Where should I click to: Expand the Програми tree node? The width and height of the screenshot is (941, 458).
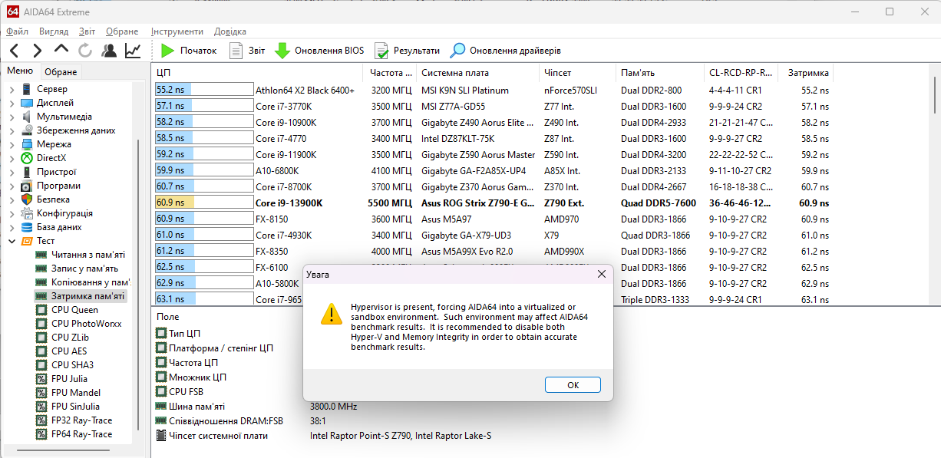pyautogui.click(x=11, y=186)
